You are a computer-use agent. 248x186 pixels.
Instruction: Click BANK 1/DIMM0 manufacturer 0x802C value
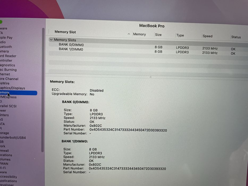pyautogui.click(x=95, y=165)
